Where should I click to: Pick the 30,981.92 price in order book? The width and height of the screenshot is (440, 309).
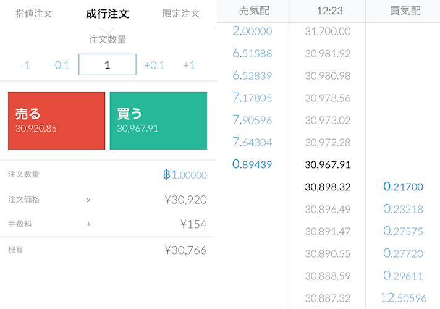(328, 53)
